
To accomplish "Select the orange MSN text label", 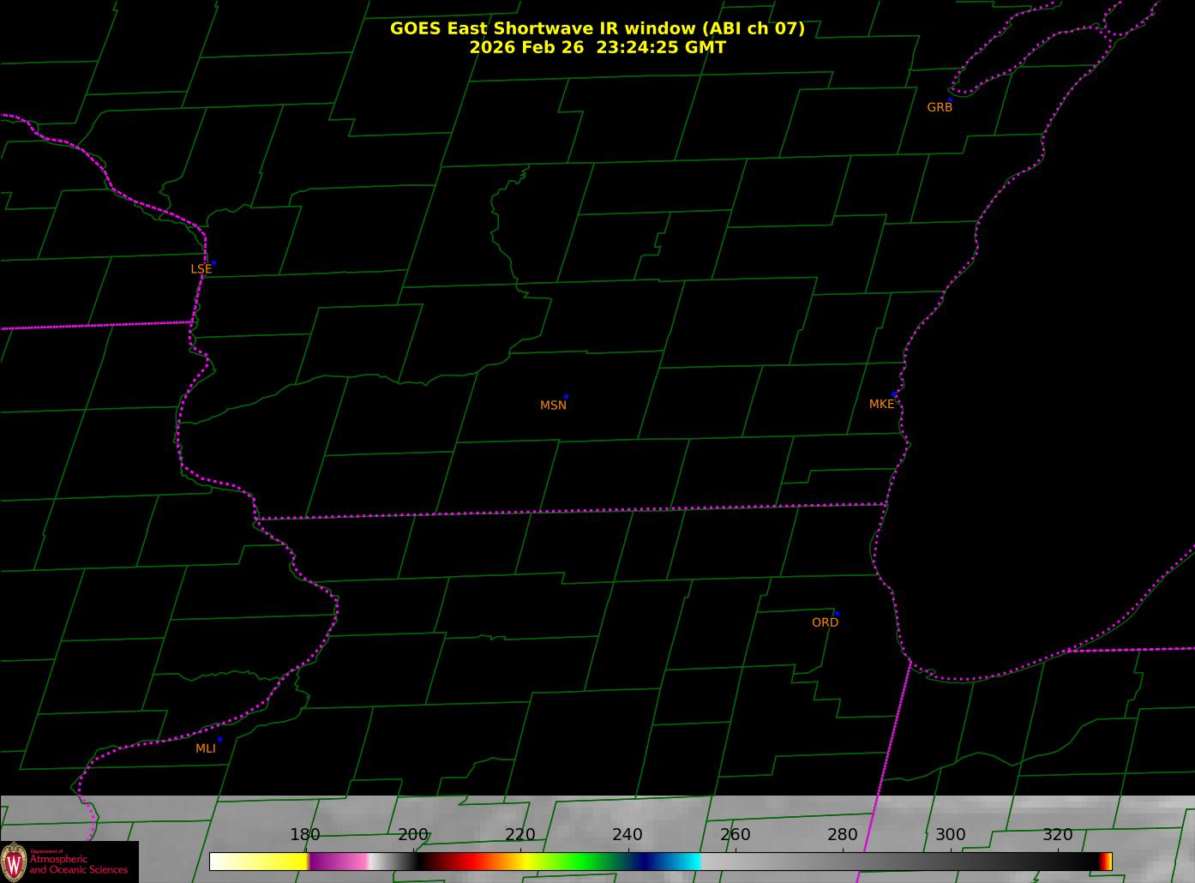I will point(553,405).
